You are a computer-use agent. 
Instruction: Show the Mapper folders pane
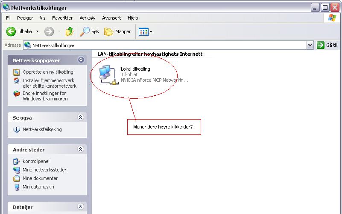click(x=108, y=32)
